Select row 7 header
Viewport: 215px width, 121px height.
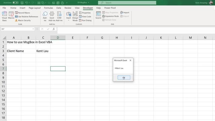[x=3, y=69]
